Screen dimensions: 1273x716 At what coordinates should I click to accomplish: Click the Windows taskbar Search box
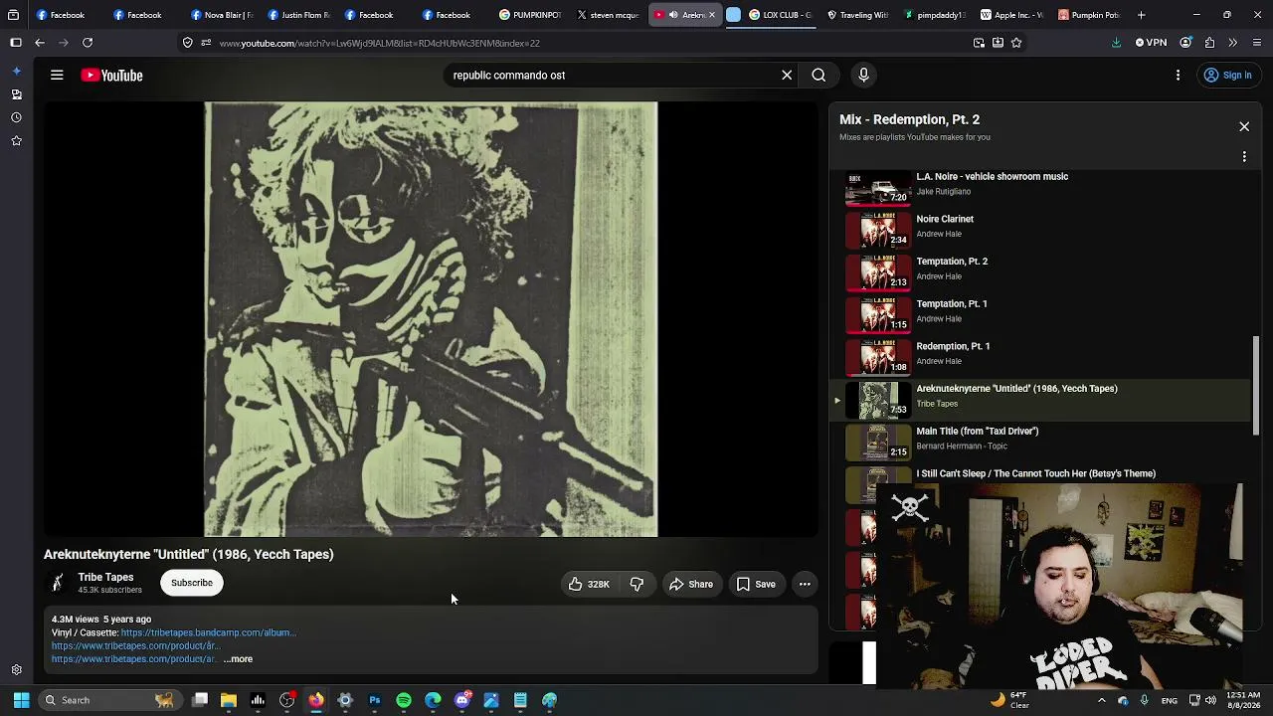(x=108, y=700)
